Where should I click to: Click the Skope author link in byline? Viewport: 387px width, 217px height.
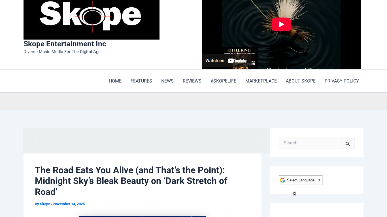click(45, 204)
